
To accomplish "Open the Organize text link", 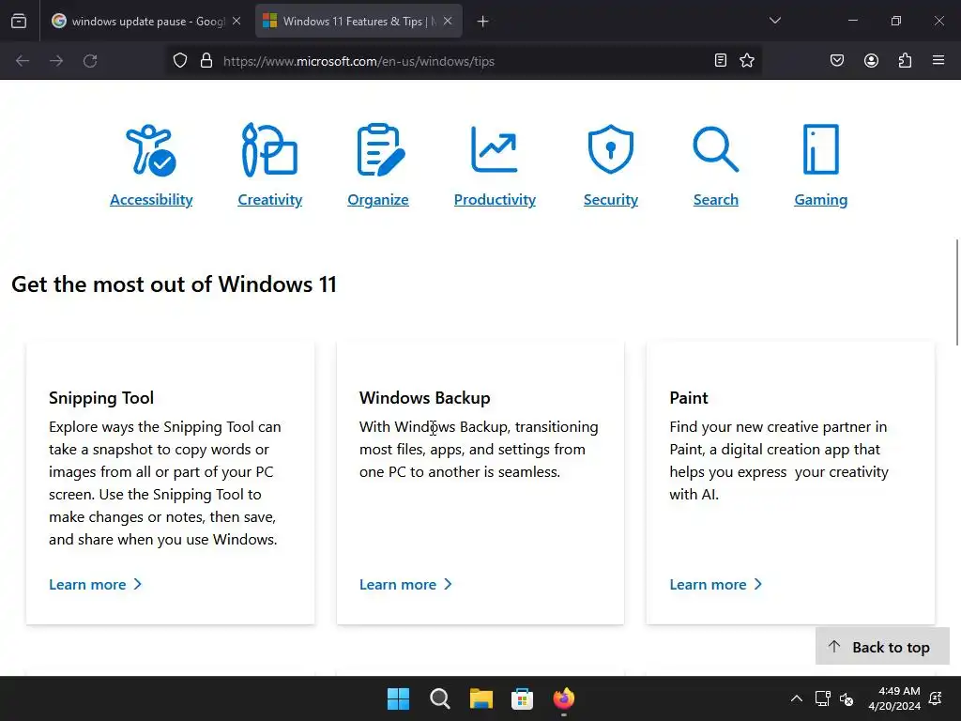I will coord(378,200).
